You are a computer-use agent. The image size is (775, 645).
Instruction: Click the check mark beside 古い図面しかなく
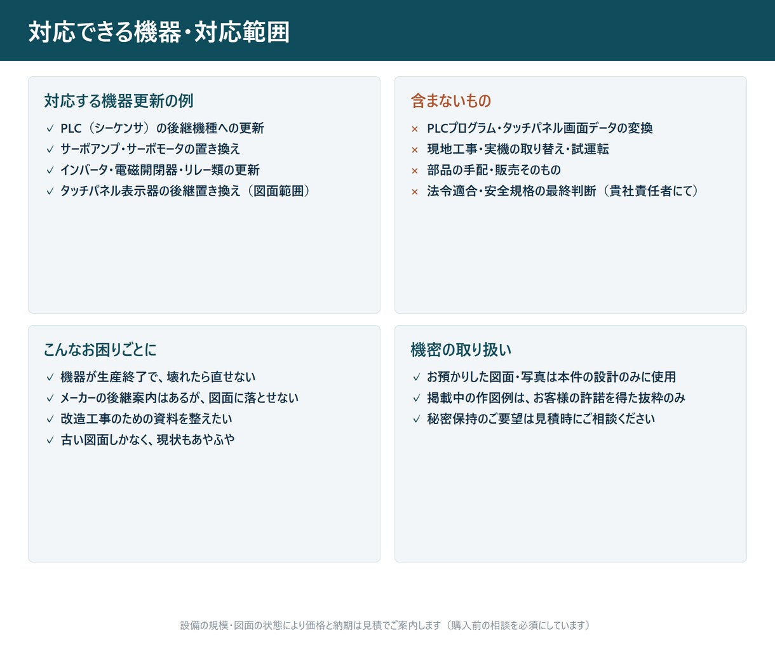point(50,440)
